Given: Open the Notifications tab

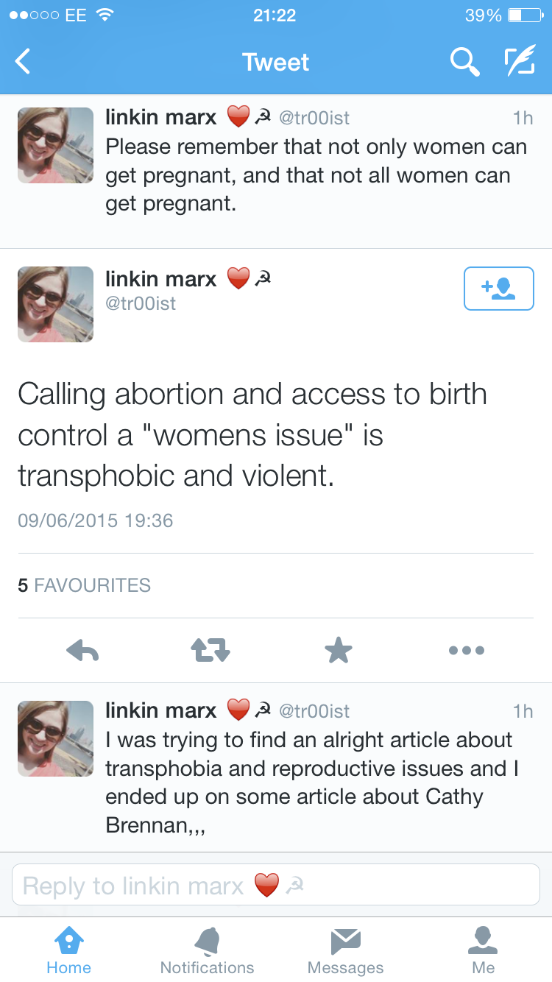Looking at the screenshot, I should point(207,950).
